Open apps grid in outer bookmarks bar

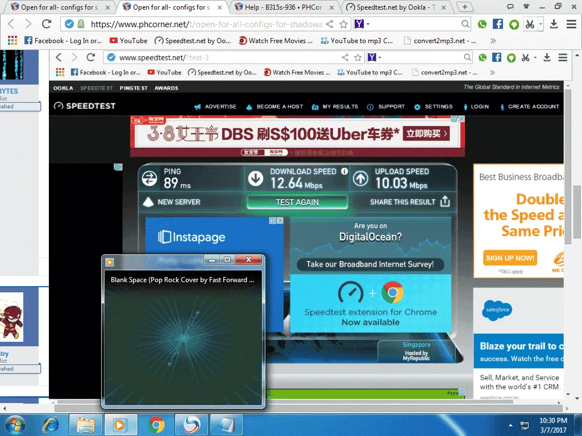(x=13, y=40)
